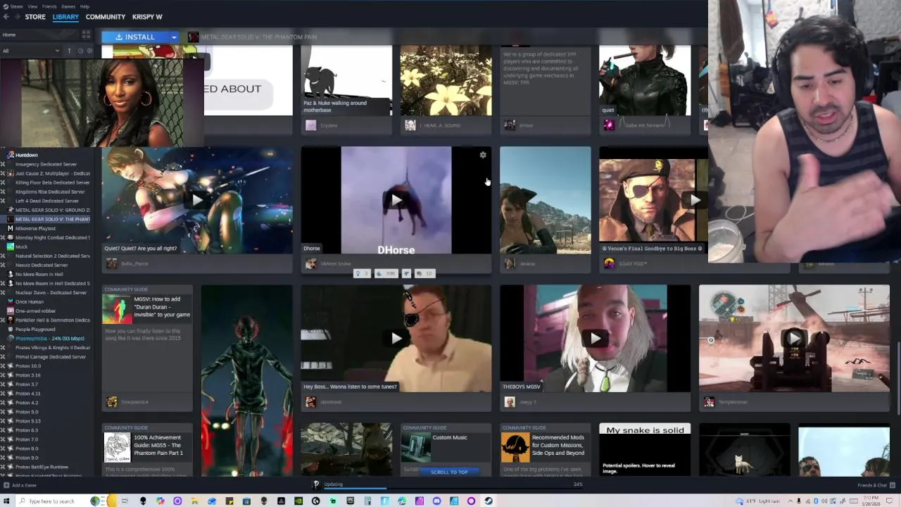Open the Friends menu
The image size is (901, 507).
click(49, 6)
